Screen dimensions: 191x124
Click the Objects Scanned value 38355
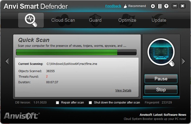click(x=50, y=71)
